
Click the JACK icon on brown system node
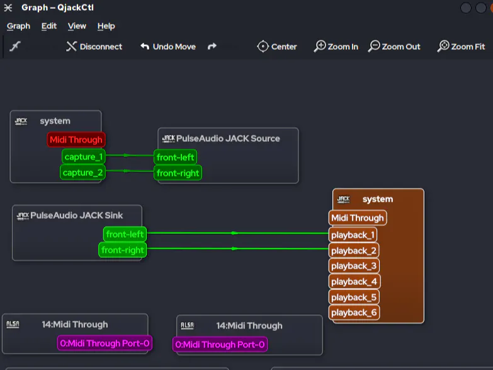(x=343, y=199)
